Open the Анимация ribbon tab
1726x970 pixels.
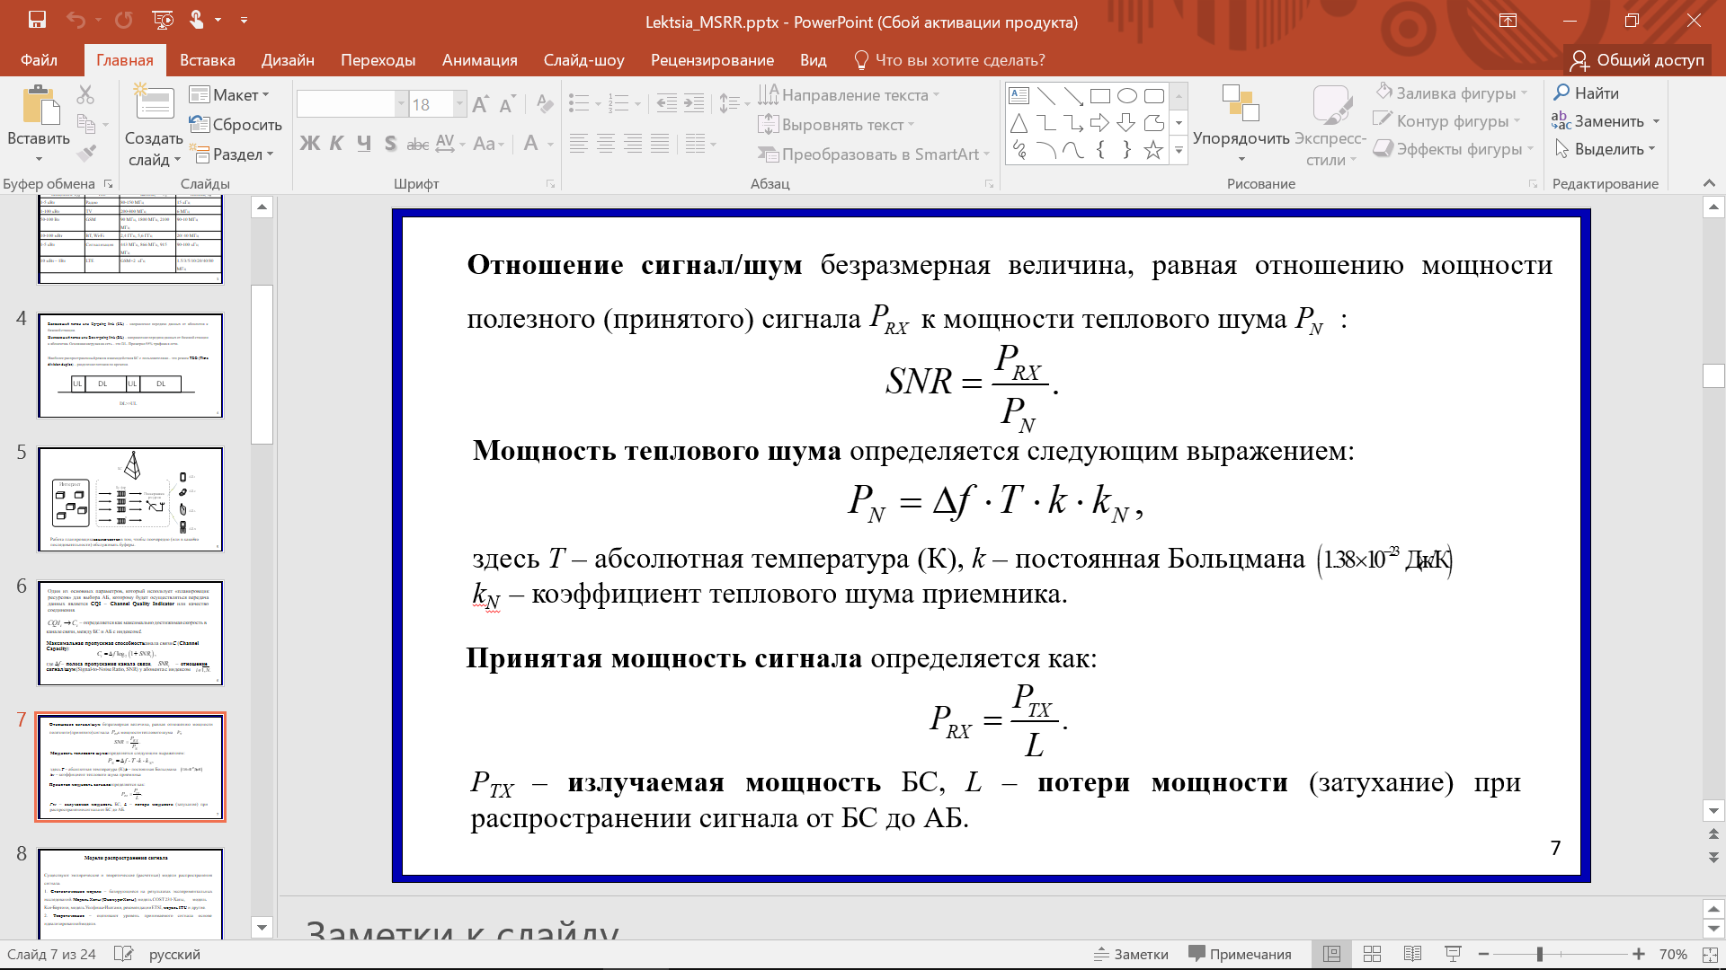click(x=479, y=59)
